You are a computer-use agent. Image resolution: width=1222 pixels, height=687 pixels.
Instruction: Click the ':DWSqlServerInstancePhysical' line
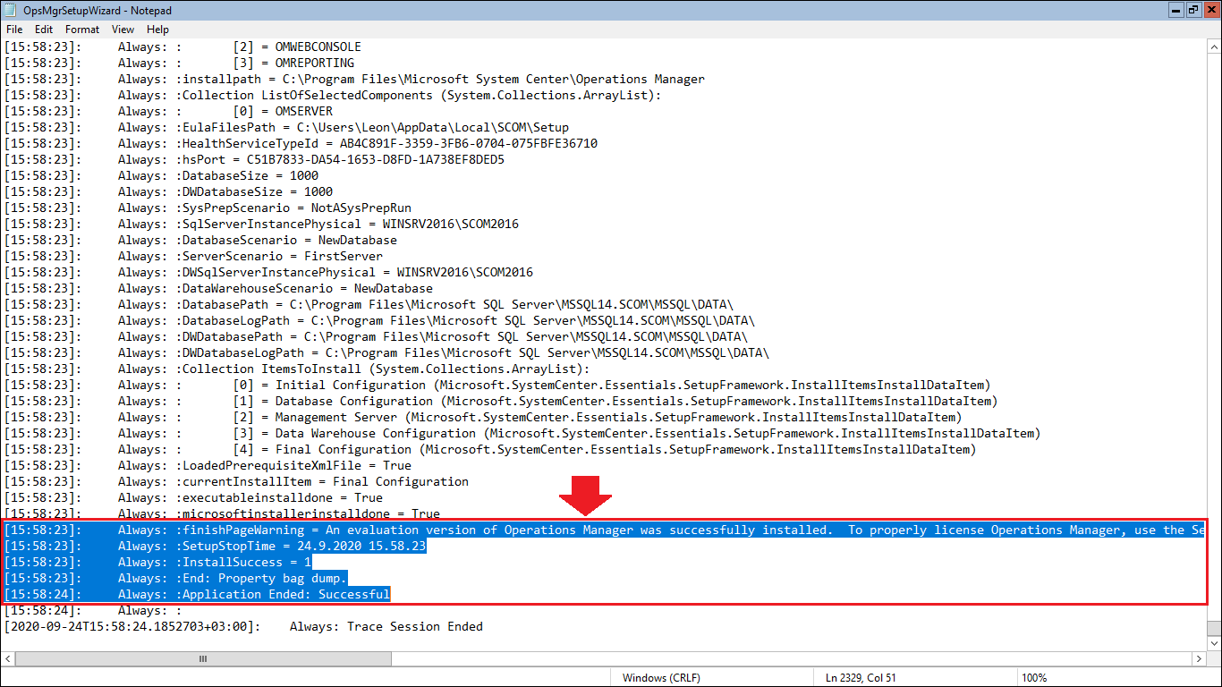click(268, 272)
